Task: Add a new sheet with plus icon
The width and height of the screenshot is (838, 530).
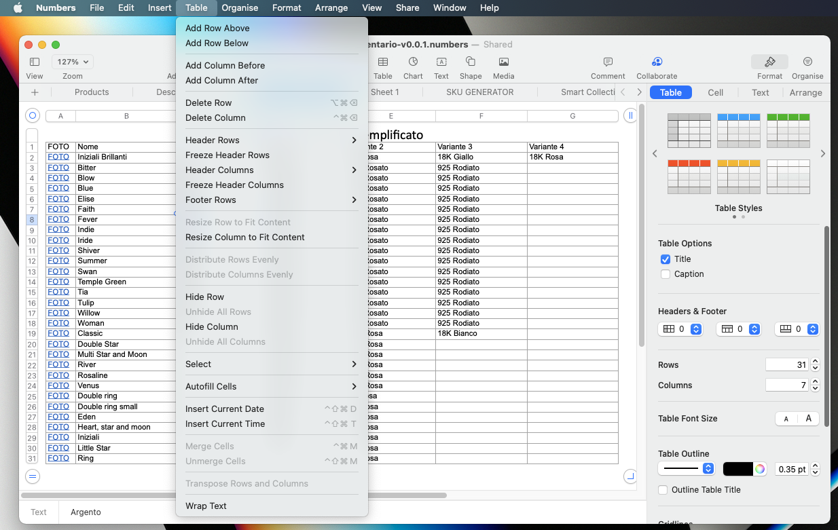Action: click(x=35, y=92)
